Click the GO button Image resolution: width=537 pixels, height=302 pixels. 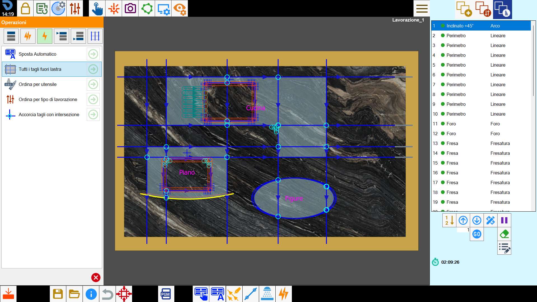coord(477,234)
